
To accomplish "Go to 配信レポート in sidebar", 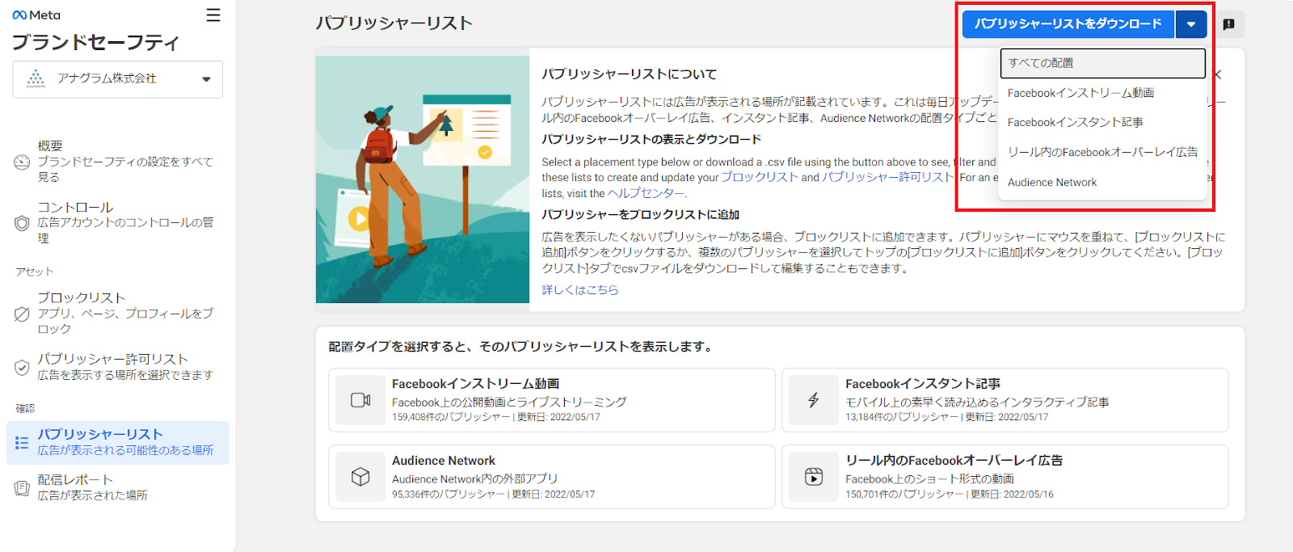I will [75, 480].
